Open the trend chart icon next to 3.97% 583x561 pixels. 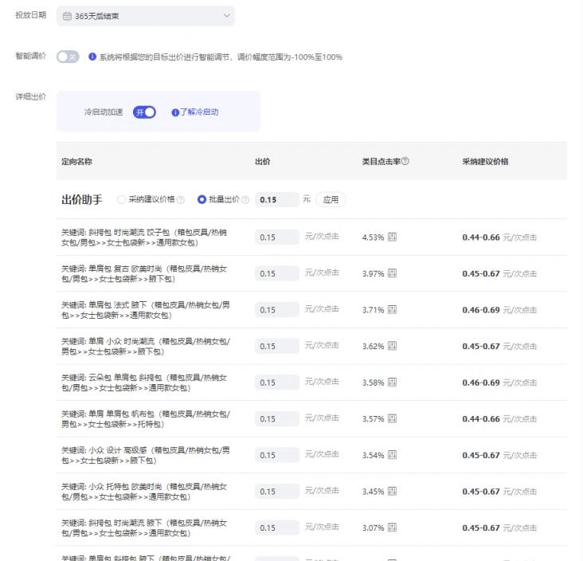[392, 273]
